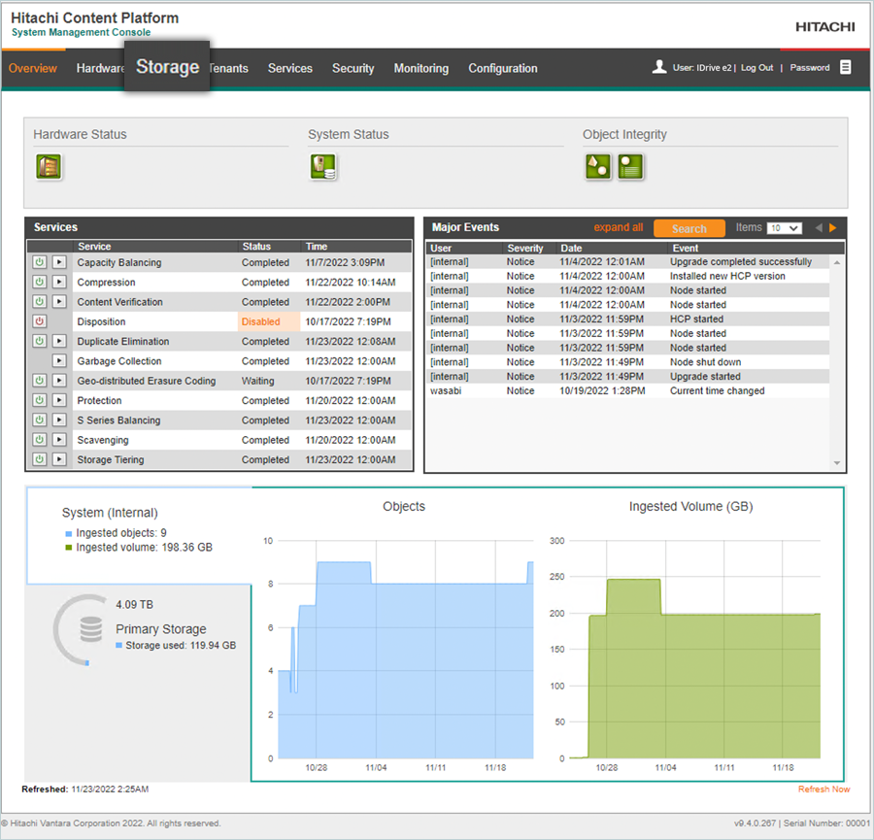The image size is (874, 840).
Task: Disable the Storage Tiering service power button
Action: pos(40,460)
